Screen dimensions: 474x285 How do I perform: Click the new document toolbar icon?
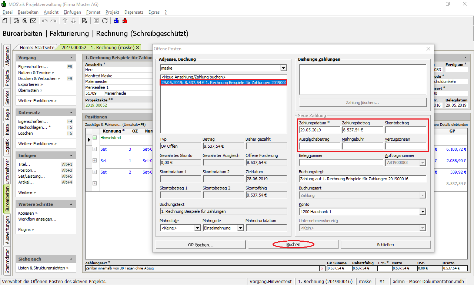pyautogui.click(x=5, y=21)
